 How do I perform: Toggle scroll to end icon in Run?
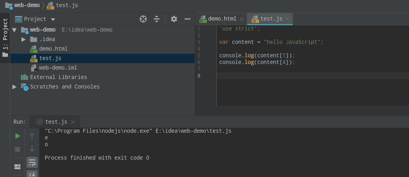pyautogui.click(x=32, y=173)
